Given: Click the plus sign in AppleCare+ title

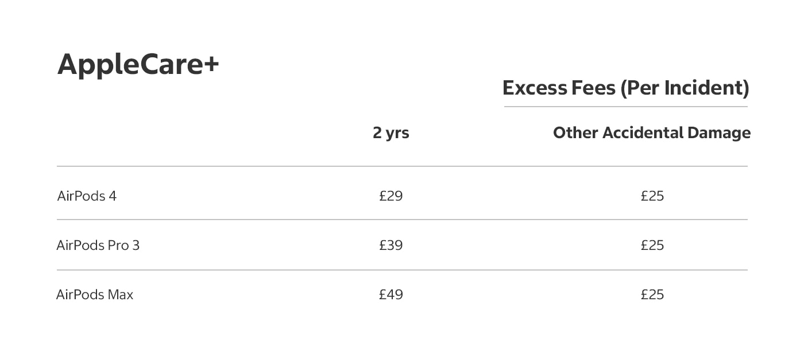Looking at the screenshot, I should [x=211, y=65].
